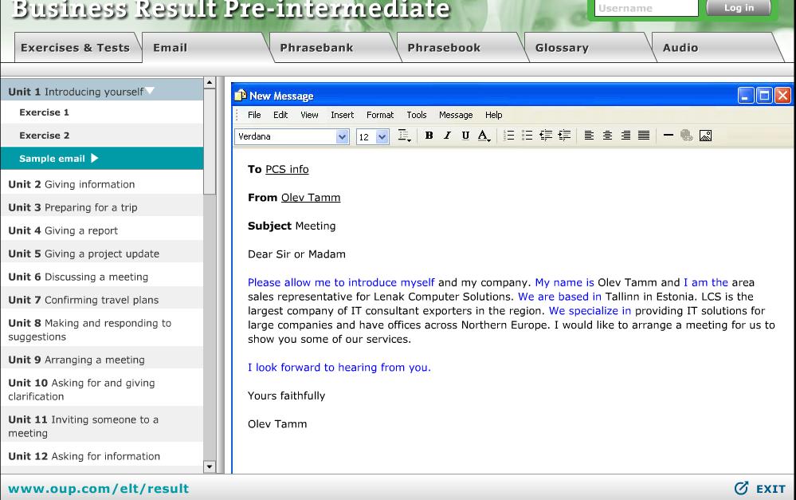
Task: Open the File menu
Action: (x=254, y=115)
